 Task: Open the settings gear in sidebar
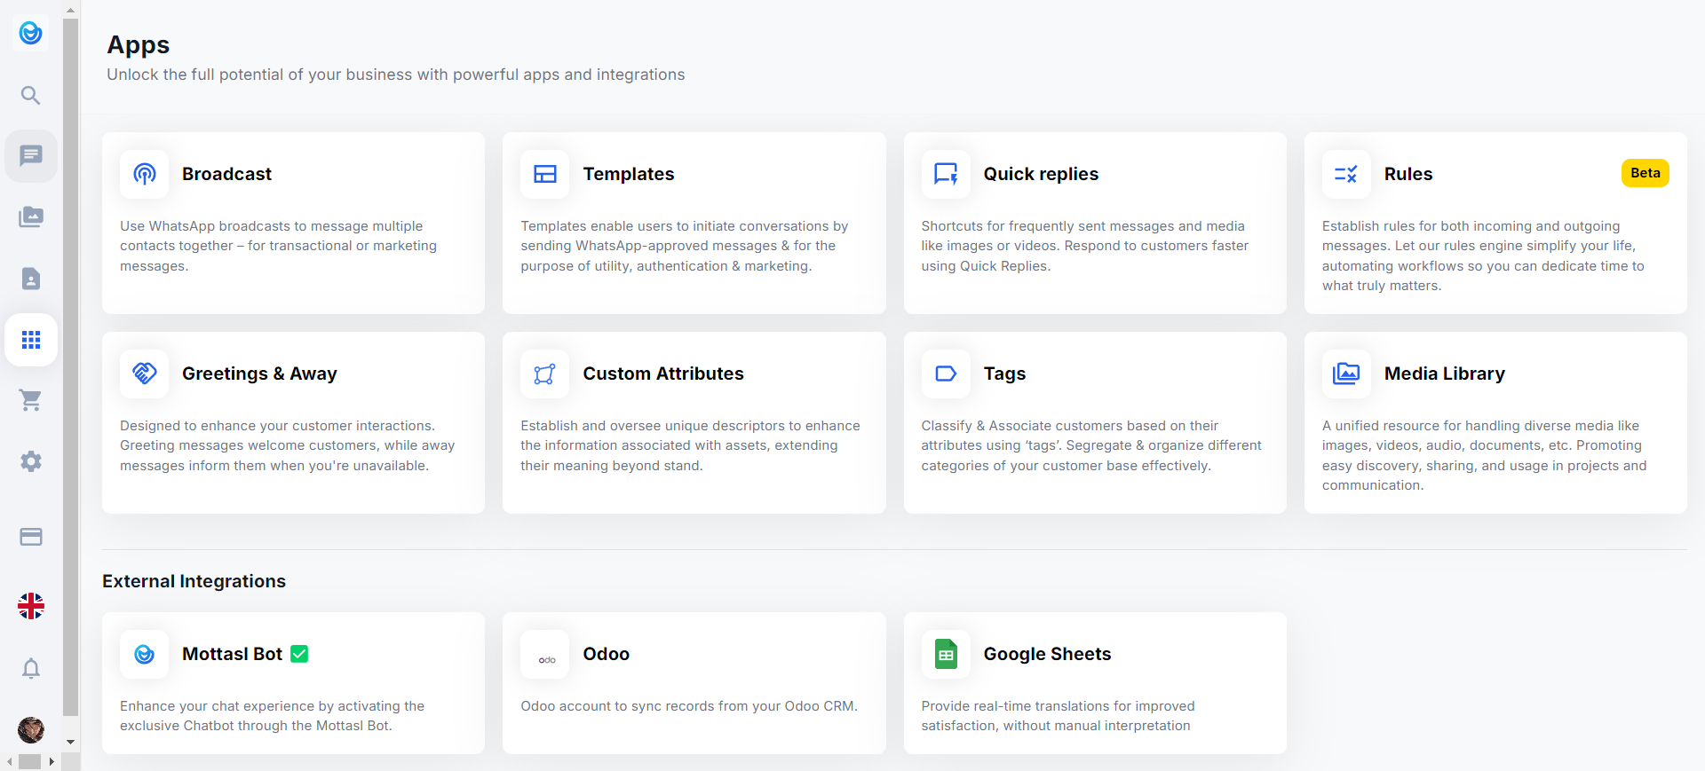click(31, 461)
